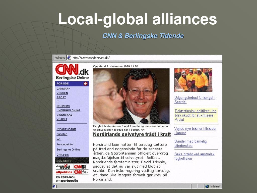Open the DANMARK section

click(x=63, y=89)
